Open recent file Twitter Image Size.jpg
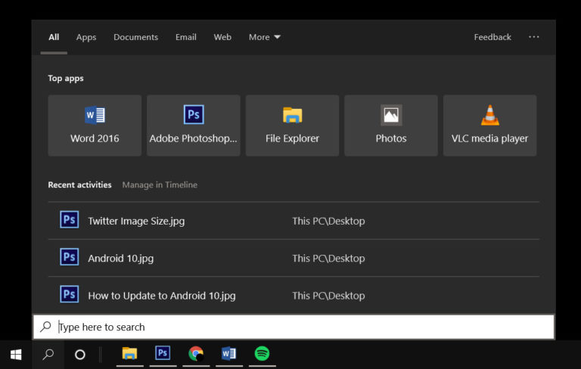 click(136, 221)
